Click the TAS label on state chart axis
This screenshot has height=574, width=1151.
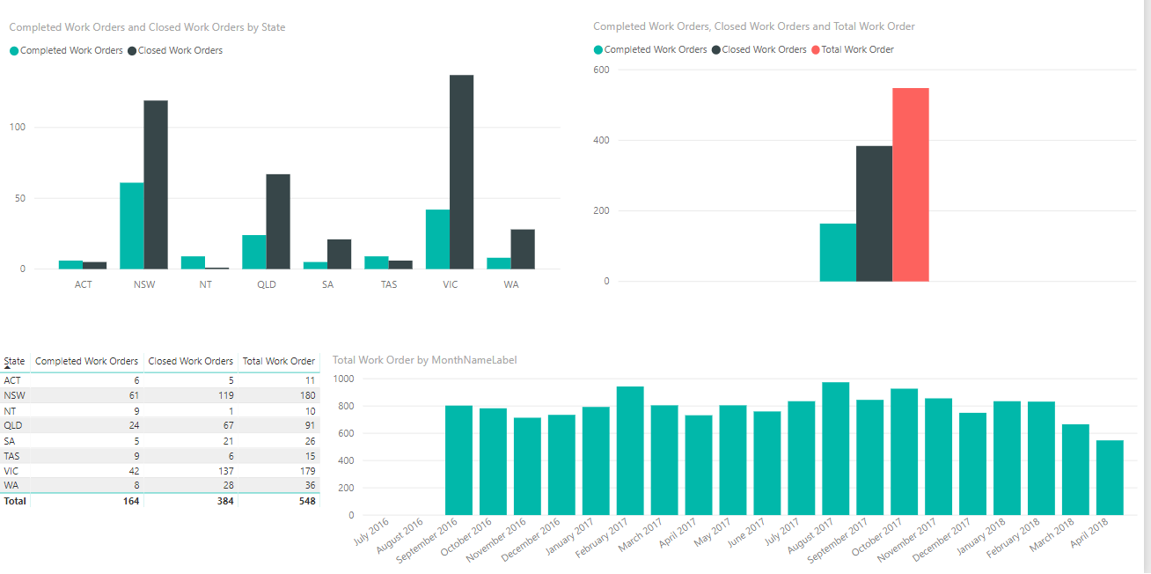pos(389,284)
